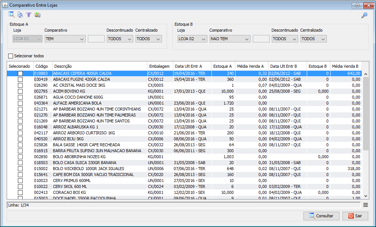Click code 021271 in the table
Viewport: 376px width, 227px height.
[x=41, y=109]
